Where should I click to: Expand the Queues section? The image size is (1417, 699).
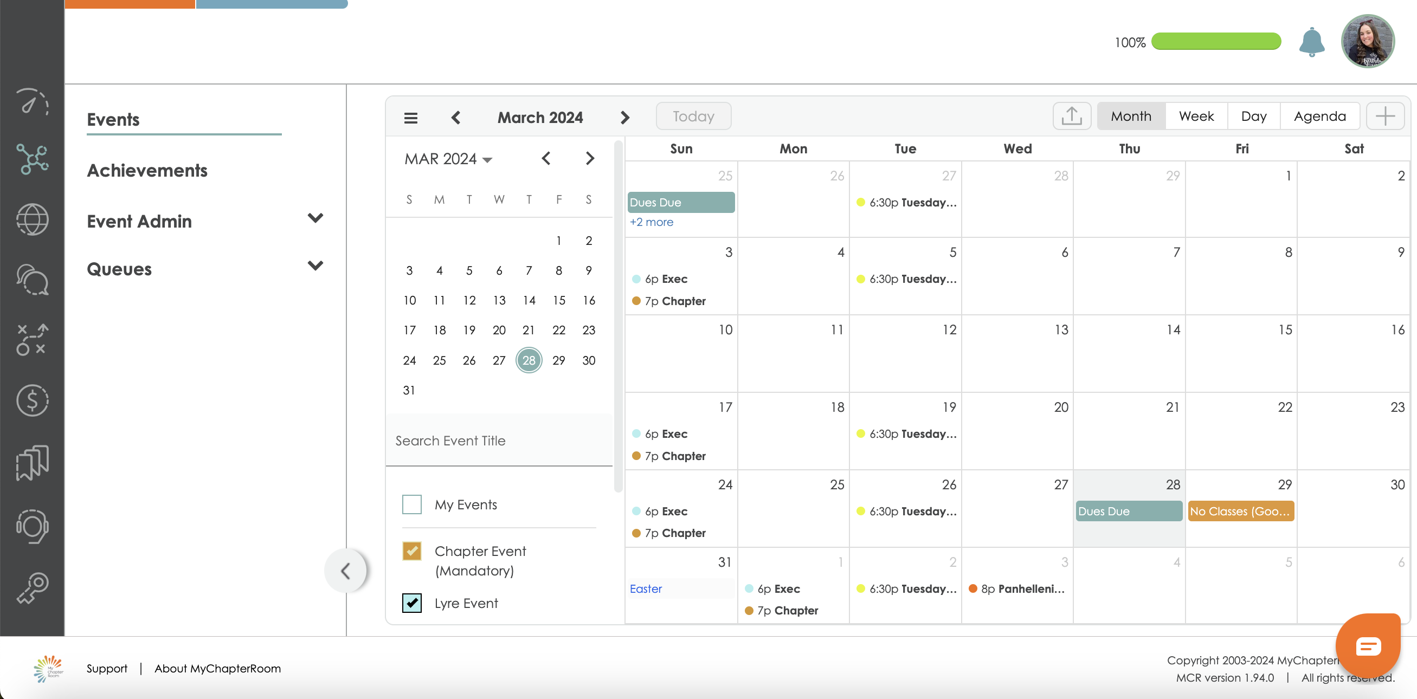point(315,266)
